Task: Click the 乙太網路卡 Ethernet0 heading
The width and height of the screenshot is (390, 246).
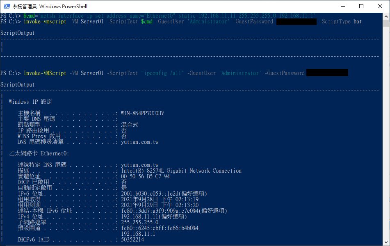Action: tap(39, 153)
